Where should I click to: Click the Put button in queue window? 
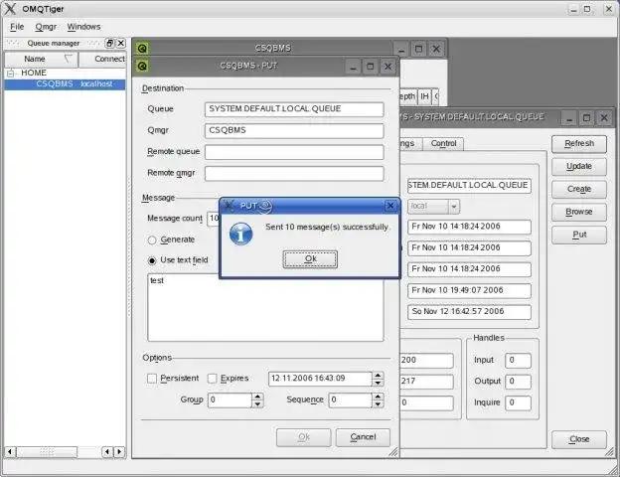click(579, 235)
